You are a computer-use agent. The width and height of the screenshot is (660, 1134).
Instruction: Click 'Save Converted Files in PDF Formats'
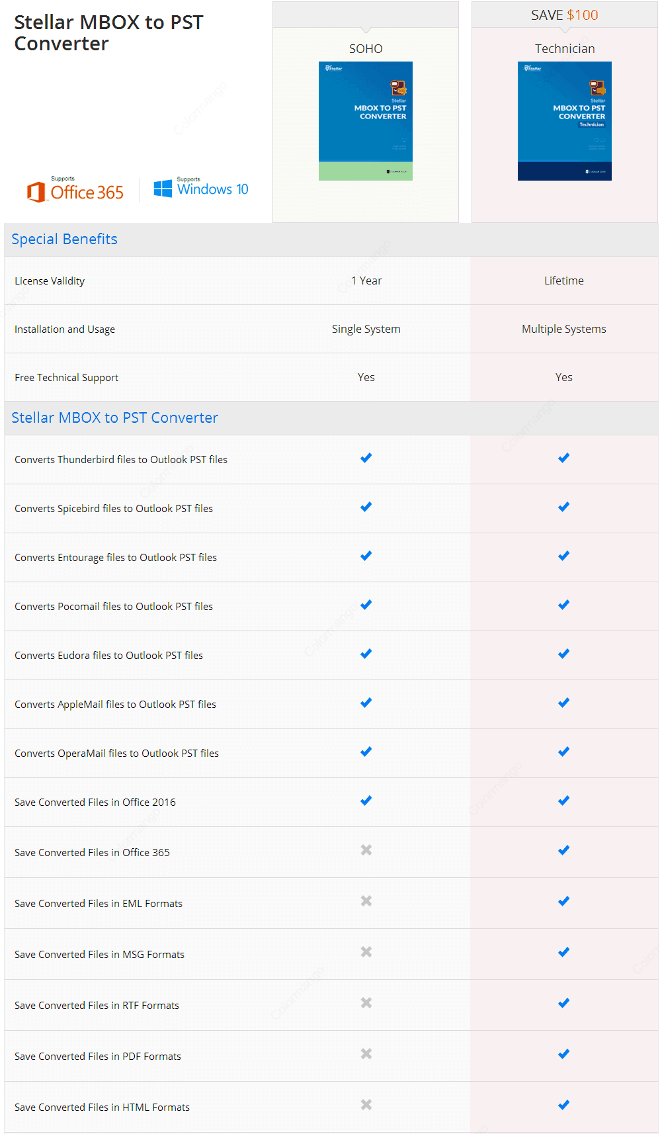[98, 1057]
